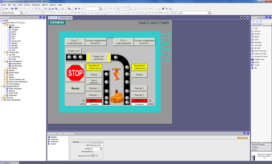
Task: Click the Раздатчик заполнен indicator
Action: pos(98,58)
